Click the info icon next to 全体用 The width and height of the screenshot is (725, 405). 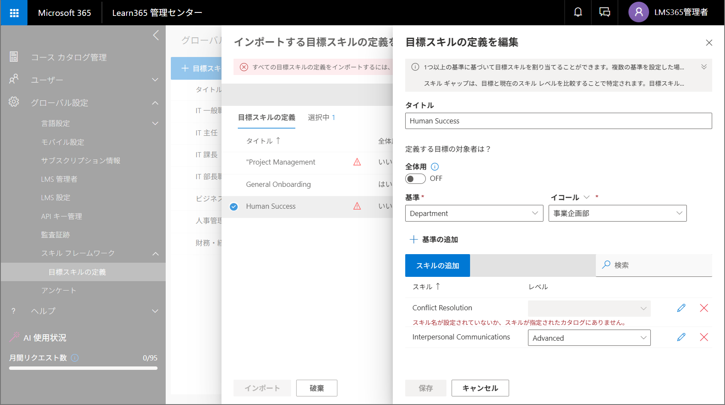click(x=435, y=167)
